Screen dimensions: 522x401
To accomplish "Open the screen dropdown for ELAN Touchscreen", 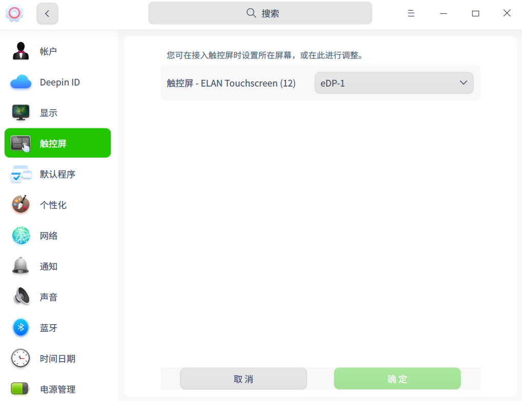I will (x=394, y=82).
